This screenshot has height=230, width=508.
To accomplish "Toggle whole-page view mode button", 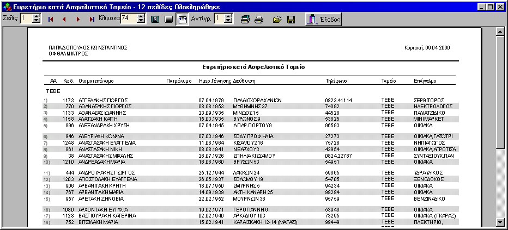I will [155, 19].
